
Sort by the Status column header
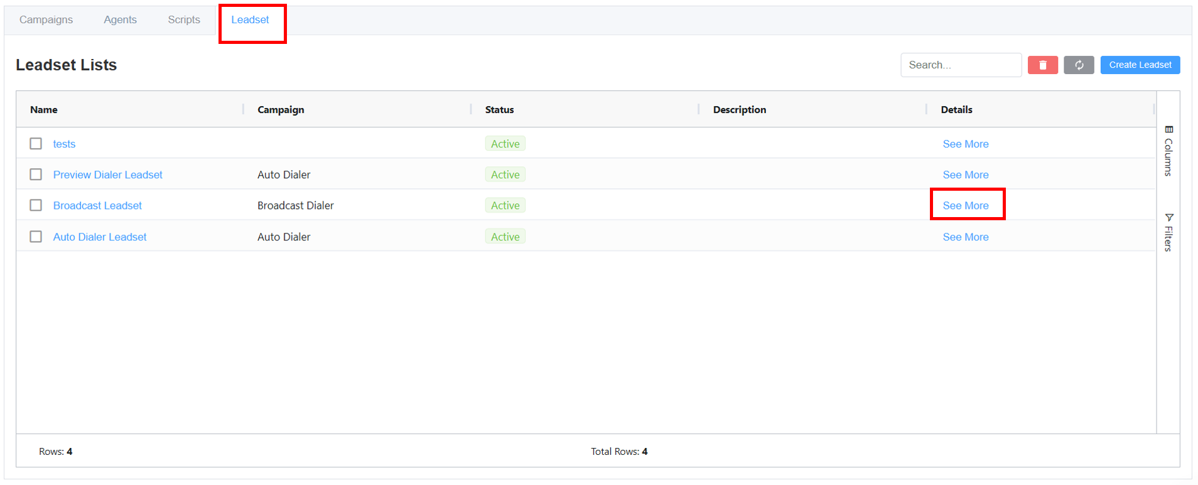(x=499, y=110)
